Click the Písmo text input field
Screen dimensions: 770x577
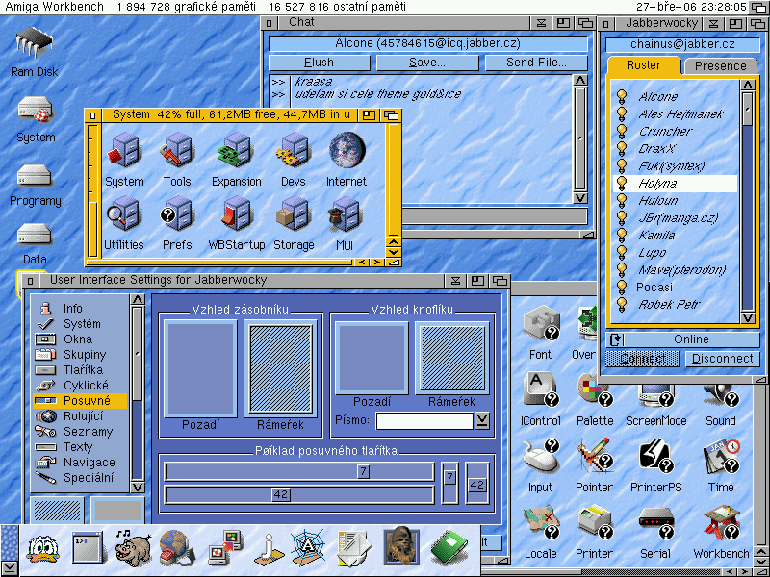[424, 421]
